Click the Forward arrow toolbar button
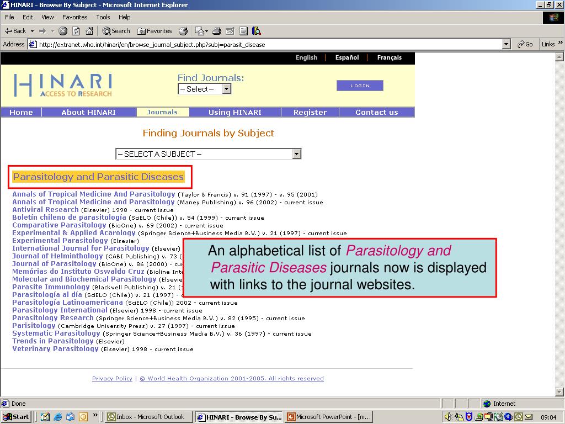Screen dimensions: 565x424 (42, 31)
